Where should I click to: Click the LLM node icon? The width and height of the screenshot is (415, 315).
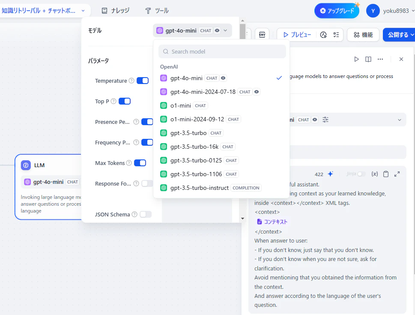(x=26, y=165)
